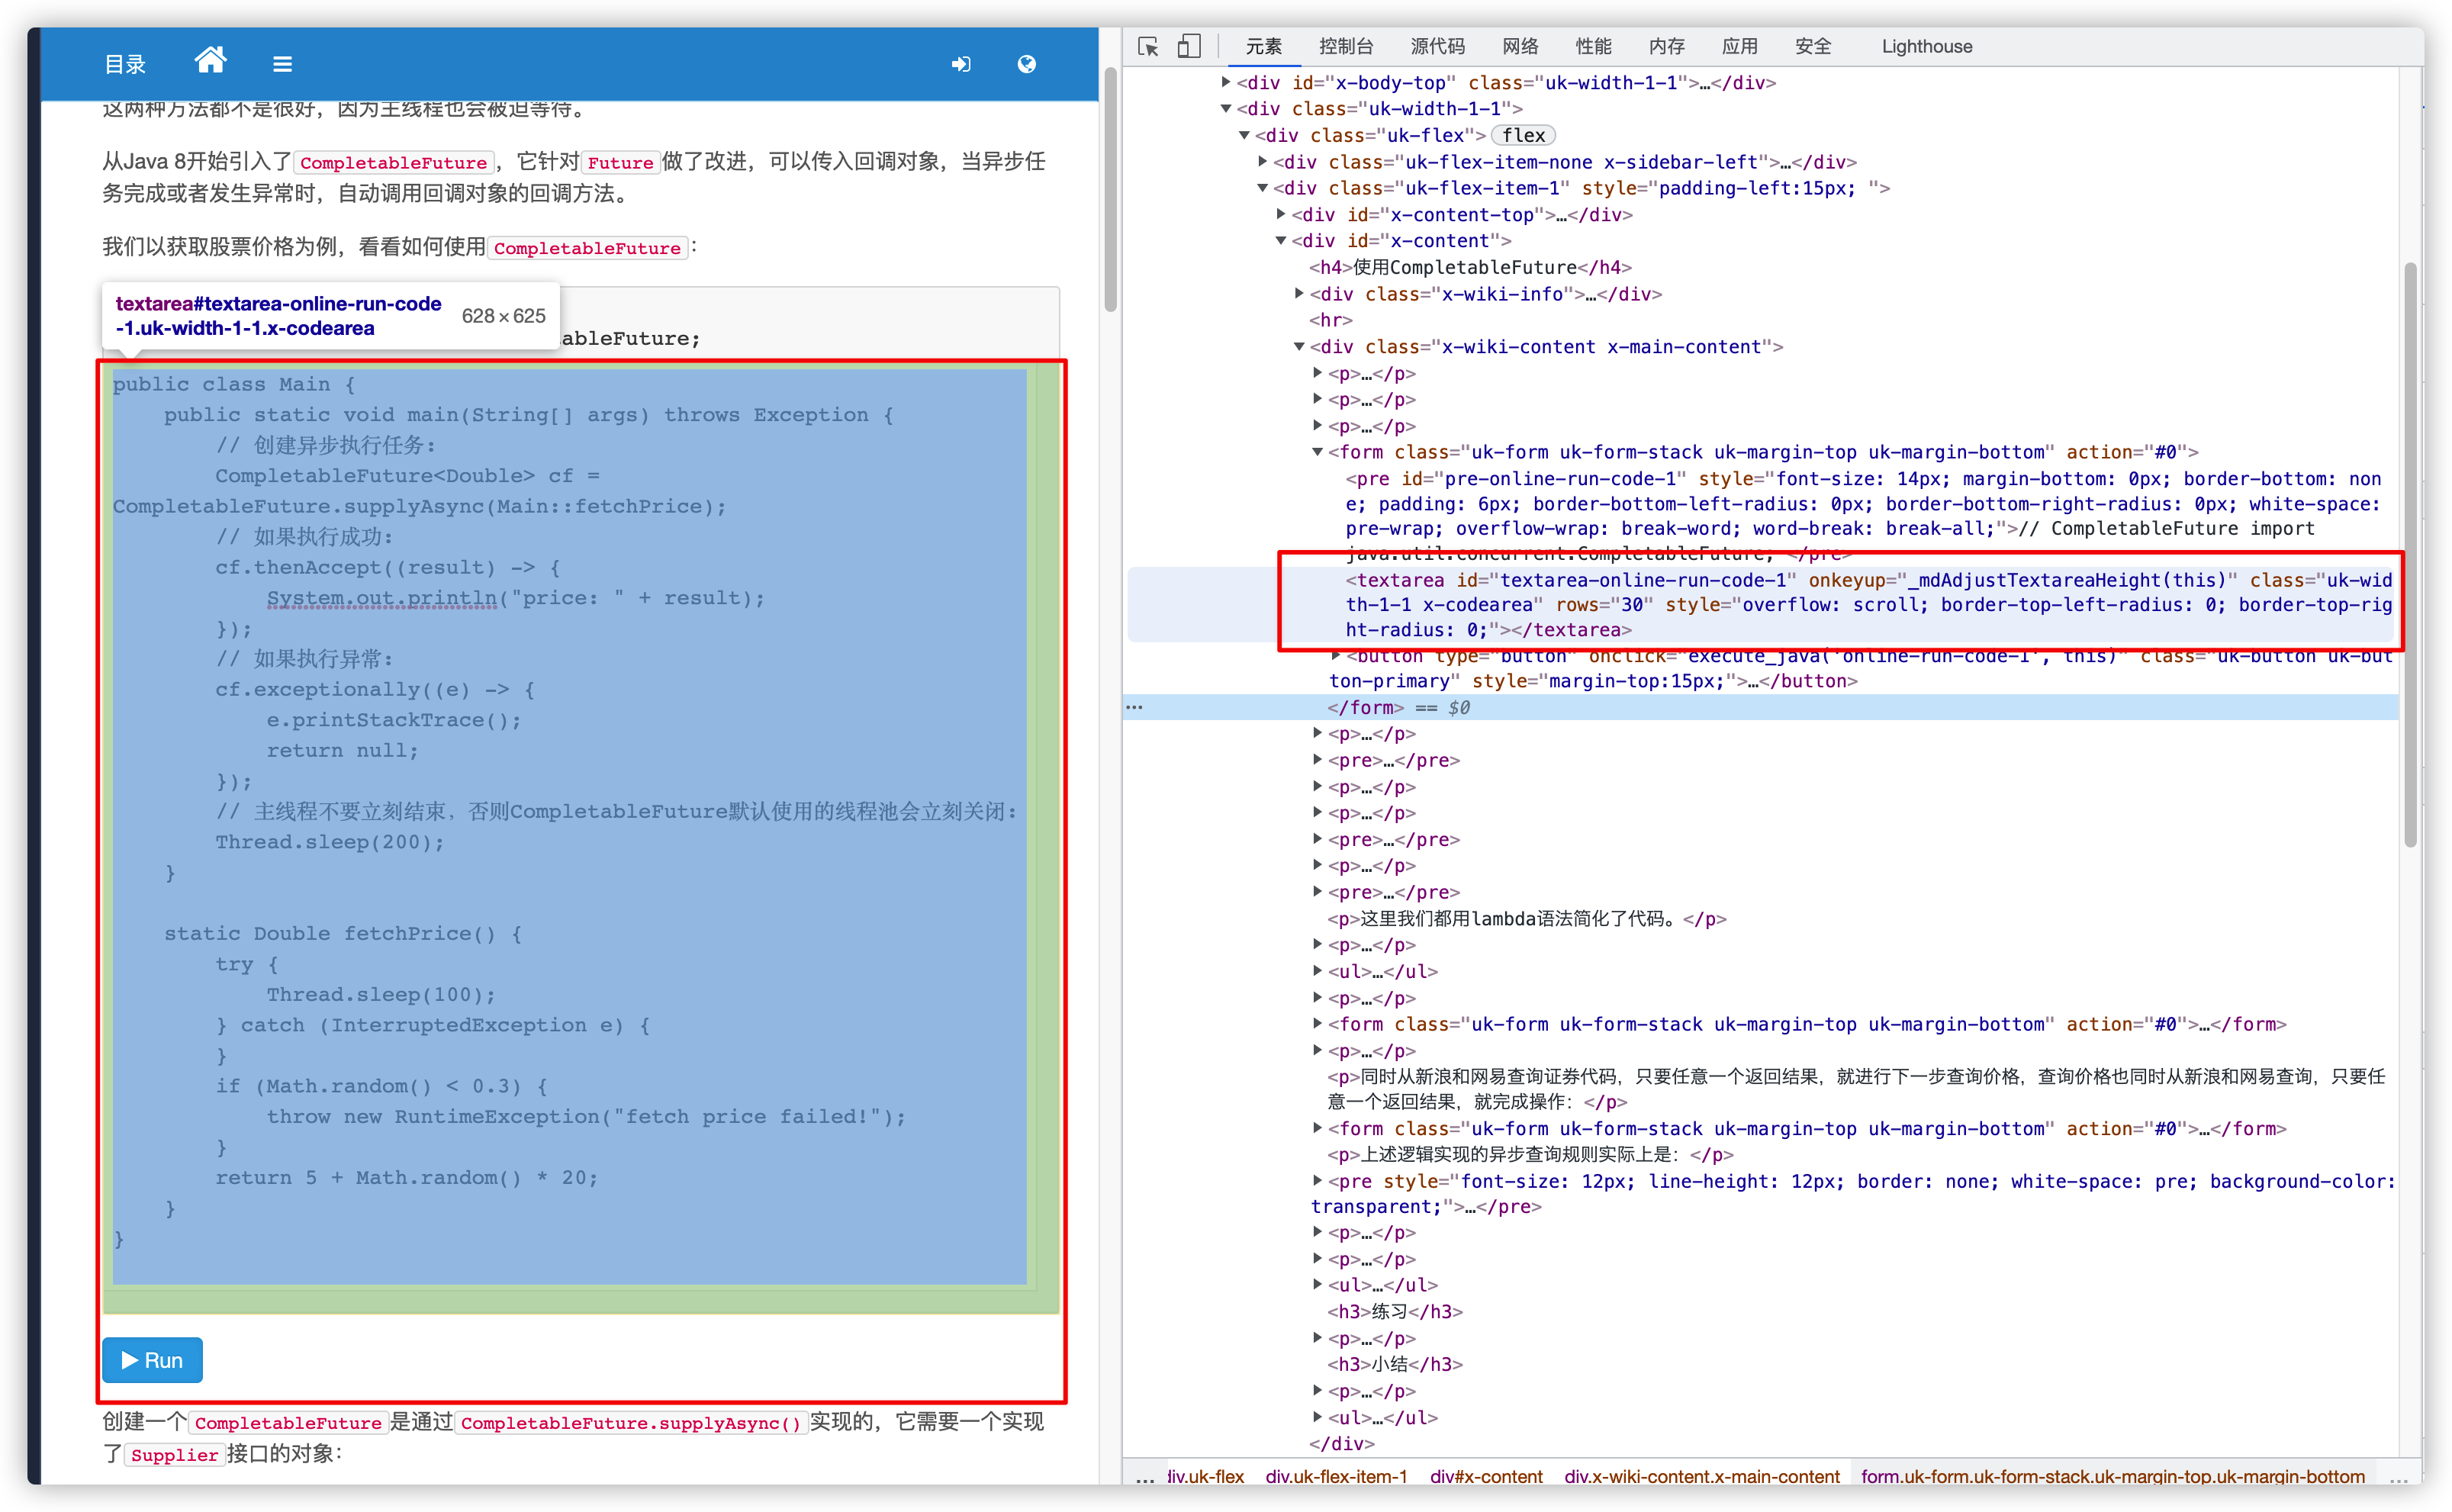Expand the x-content-top div node
Image resolution: width=2452 pixels, height=1512 pixels.
click(1281, 214)
